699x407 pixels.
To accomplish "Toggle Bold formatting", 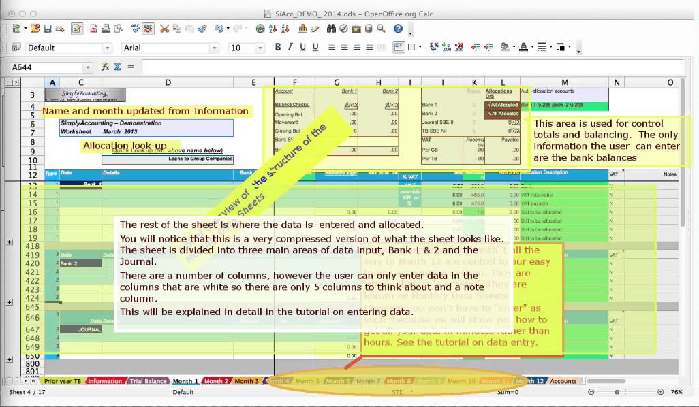I will (278, 47).
